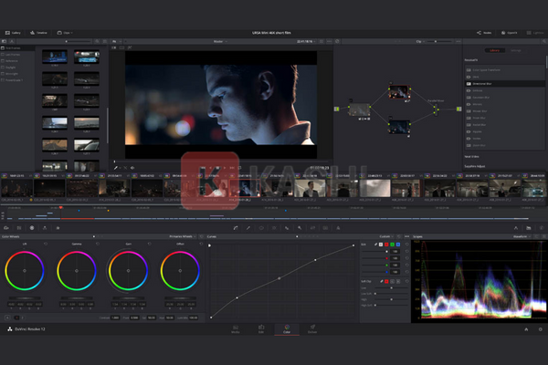Screen dimensions: 548x365
Task: Select the Color Wheels palette icon
Action: pos(32,228)
